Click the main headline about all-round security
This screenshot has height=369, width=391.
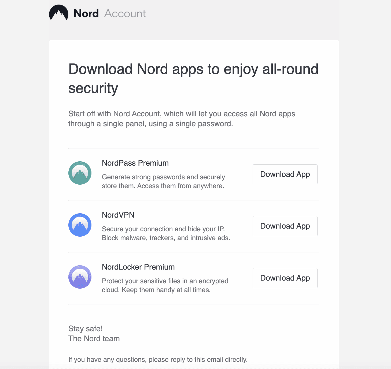193,79
